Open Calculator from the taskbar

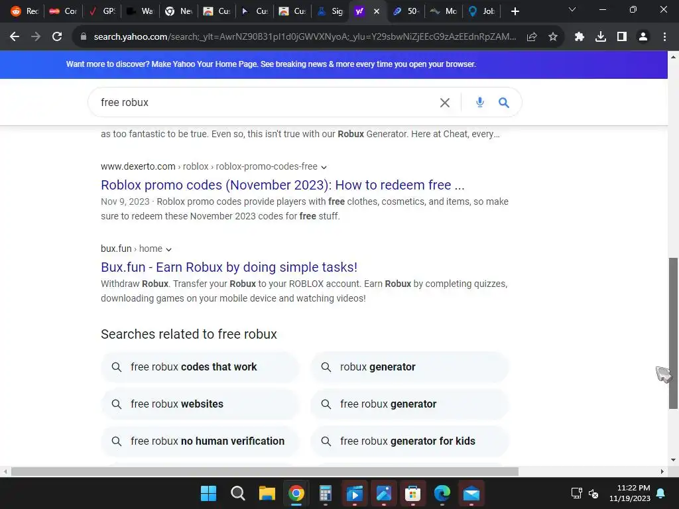click(326, 493)
